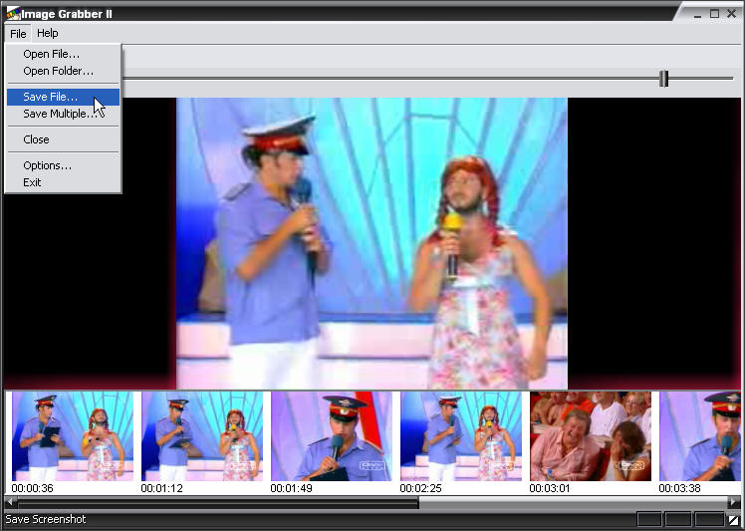Select the thumbnail at 00:02:25
This screenshot has height=531, width=745.
click(x=461, y=436)
